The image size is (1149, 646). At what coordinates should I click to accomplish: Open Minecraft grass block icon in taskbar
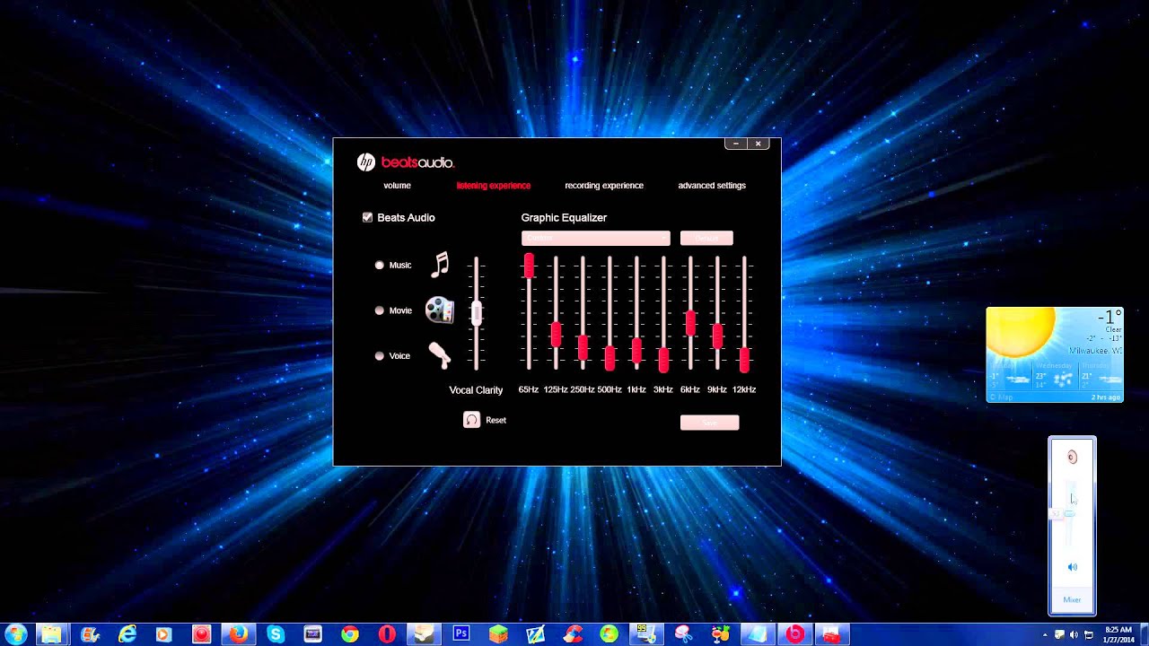point(498,634)
